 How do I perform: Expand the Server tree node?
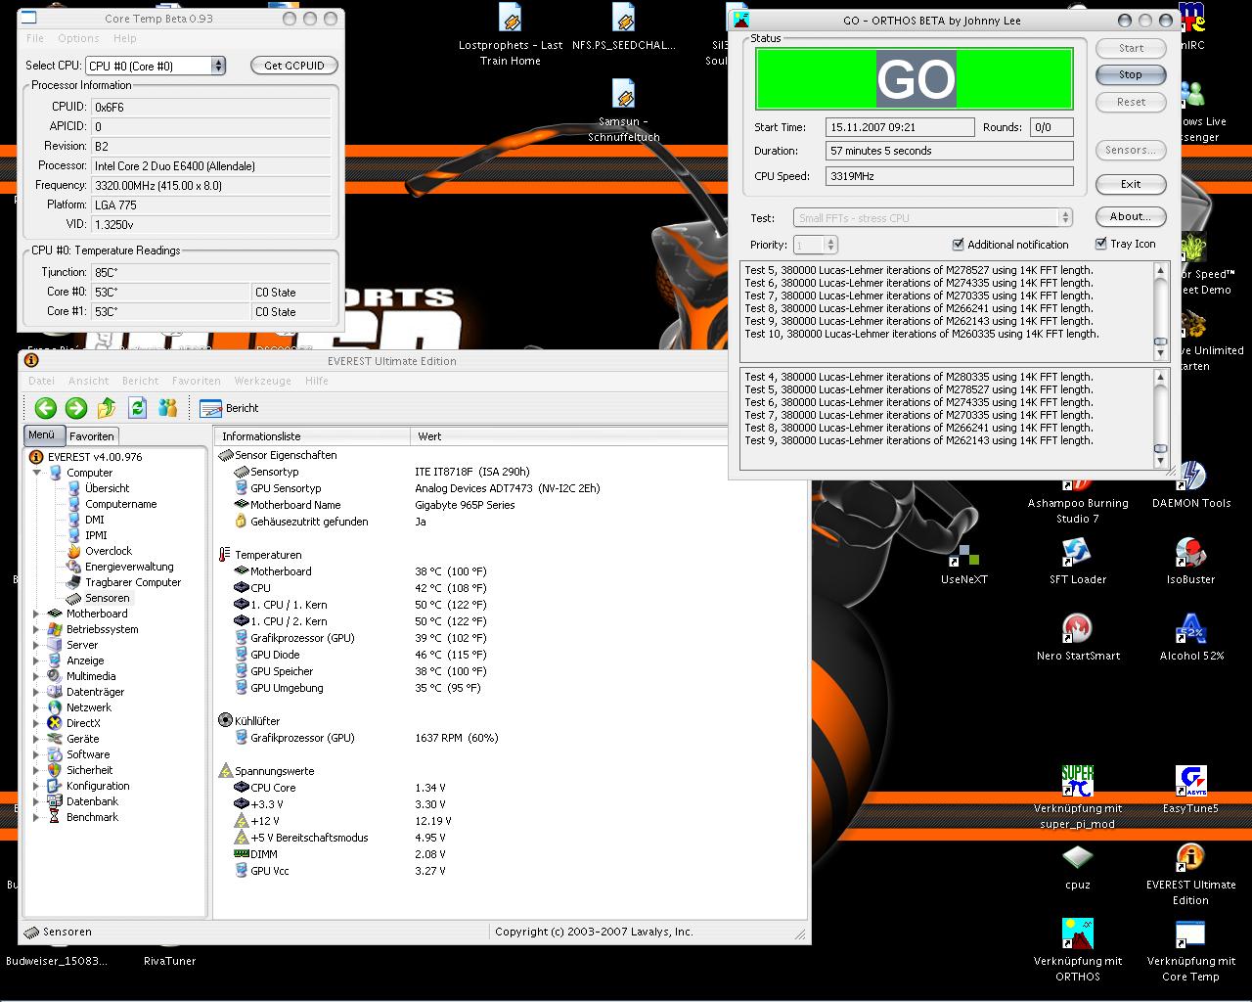coord(37,645)
